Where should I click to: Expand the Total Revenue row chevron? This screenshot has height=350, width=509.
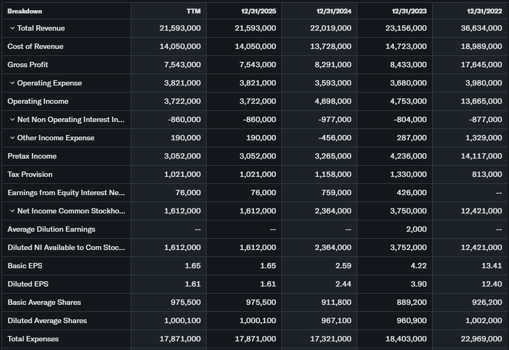click(12, 28)
